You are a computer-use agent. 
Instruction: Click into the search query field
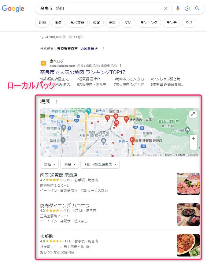coord(100,8)
